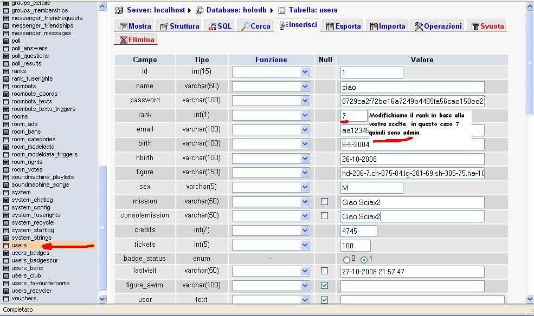This screenshot has width=534, height=316.
Task: Click the credits value field
Action: [358, 231]
